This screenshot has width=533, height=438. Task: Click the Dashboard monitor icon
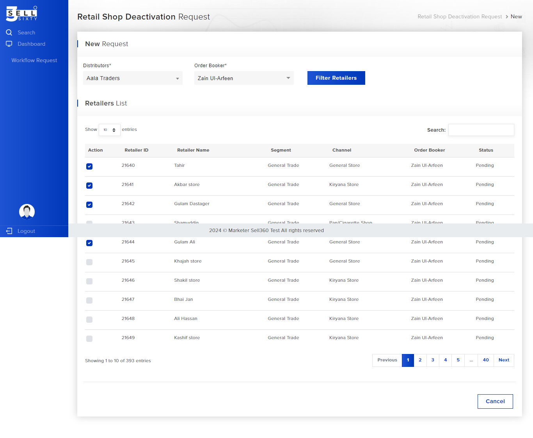coord(9,44)
